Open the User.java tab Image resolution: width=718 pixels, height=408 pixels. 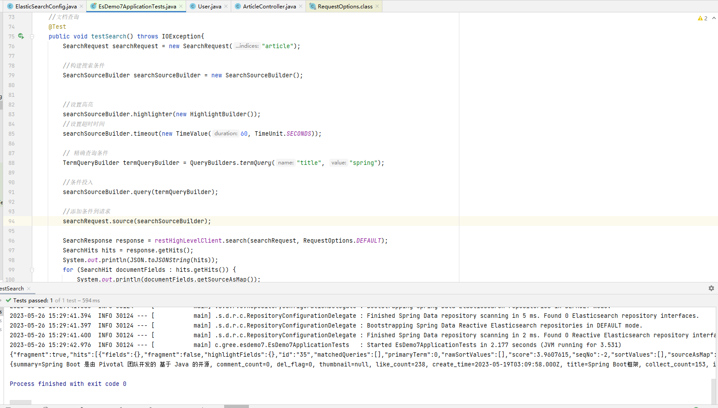pyautogui.click(x=210, y=6)
